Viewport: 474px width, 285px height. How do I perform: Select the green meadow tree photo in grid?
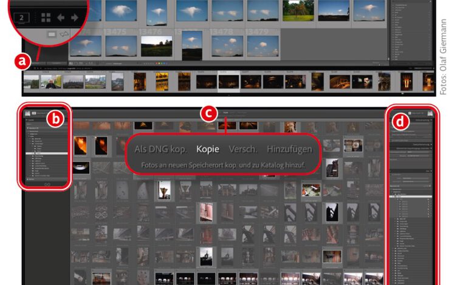coord(298,11)
